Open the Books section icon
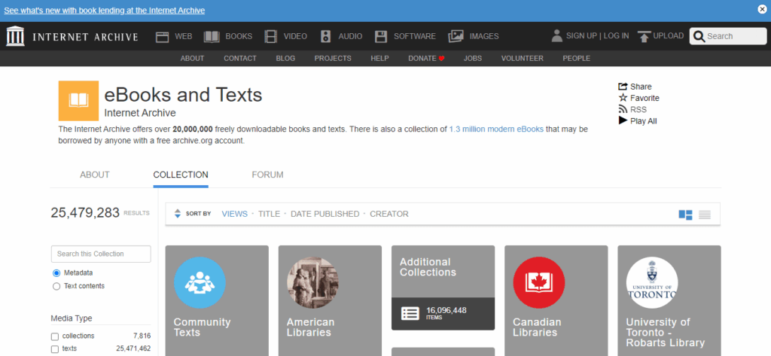 tap(212, 36)
